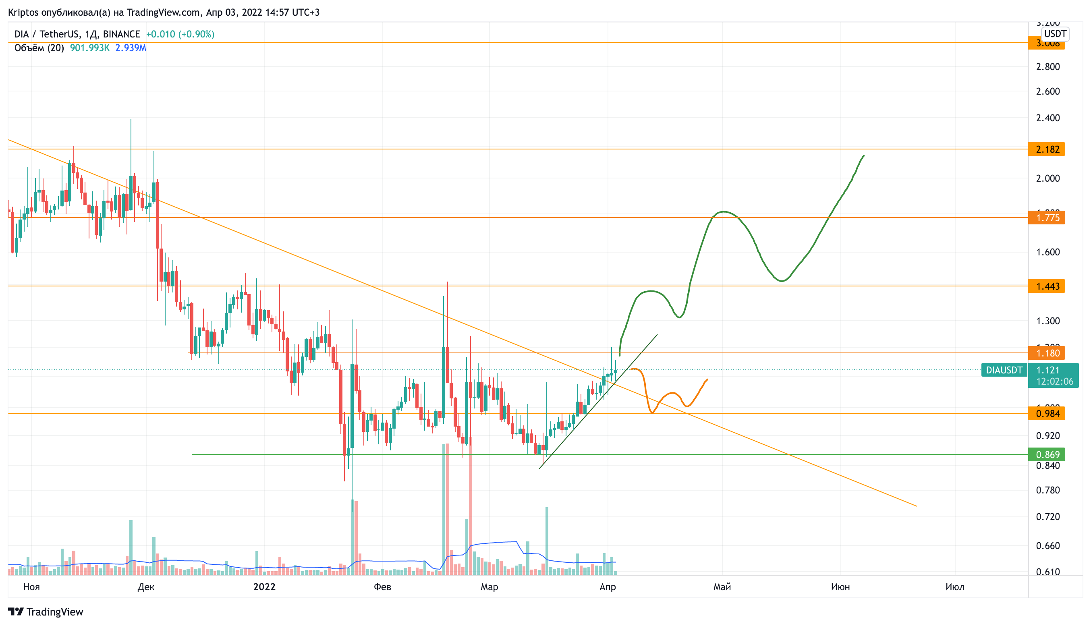This screenshot has height=626, width=1091.
Task: Click the DIAUSDT current price tag
Action: (x=1004, y=370)
